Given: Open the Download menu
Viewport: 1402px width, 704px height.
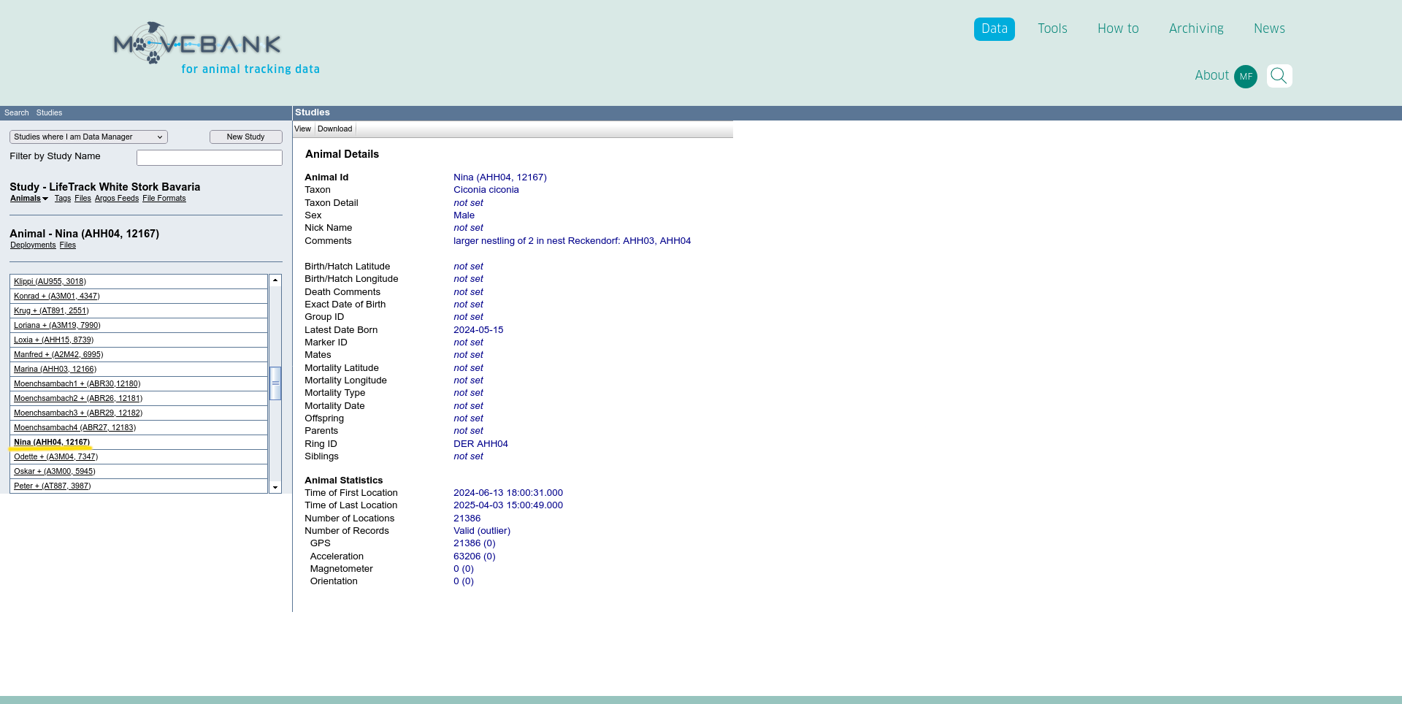Looking at the screenshot, I should pyautogui.click(x=334, y=129).
